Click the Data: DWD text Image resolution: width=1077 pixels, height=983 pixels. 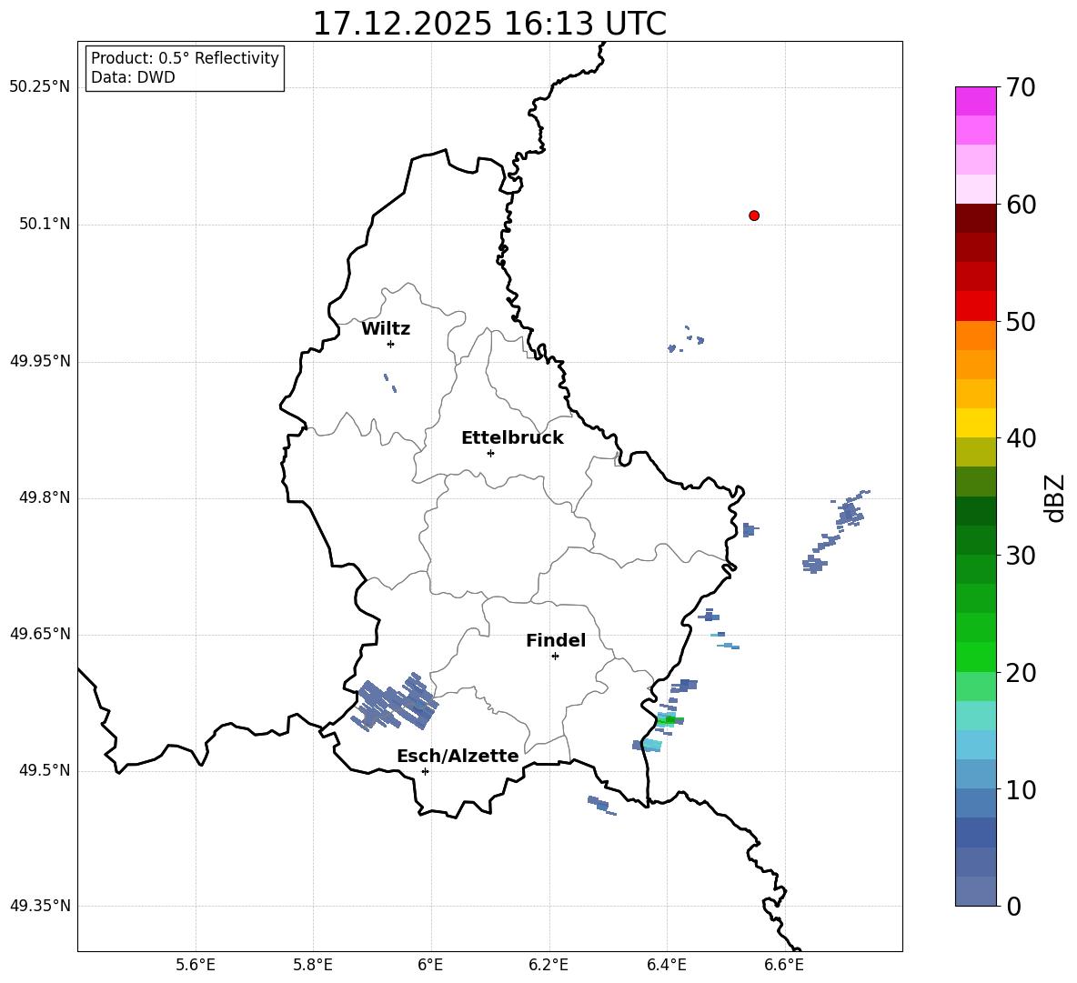click(133, 77)
